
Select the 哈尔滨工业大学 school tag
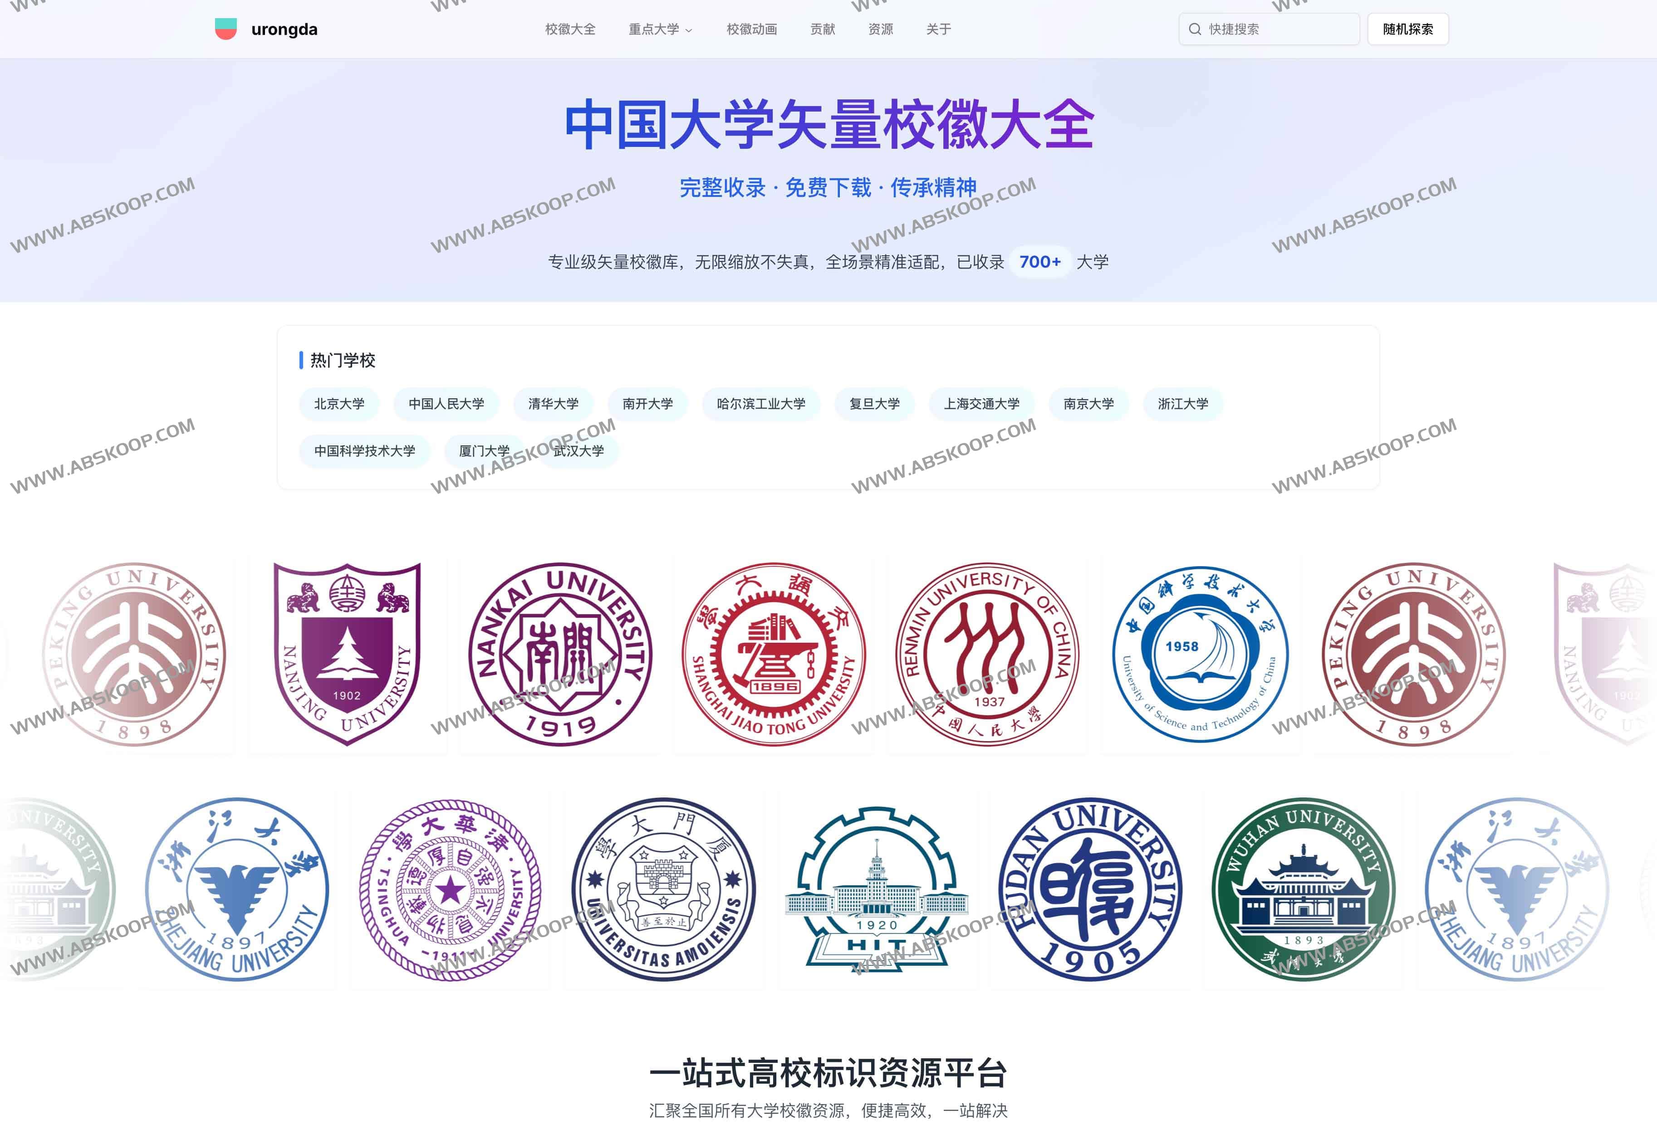click(x=760, y=404)
